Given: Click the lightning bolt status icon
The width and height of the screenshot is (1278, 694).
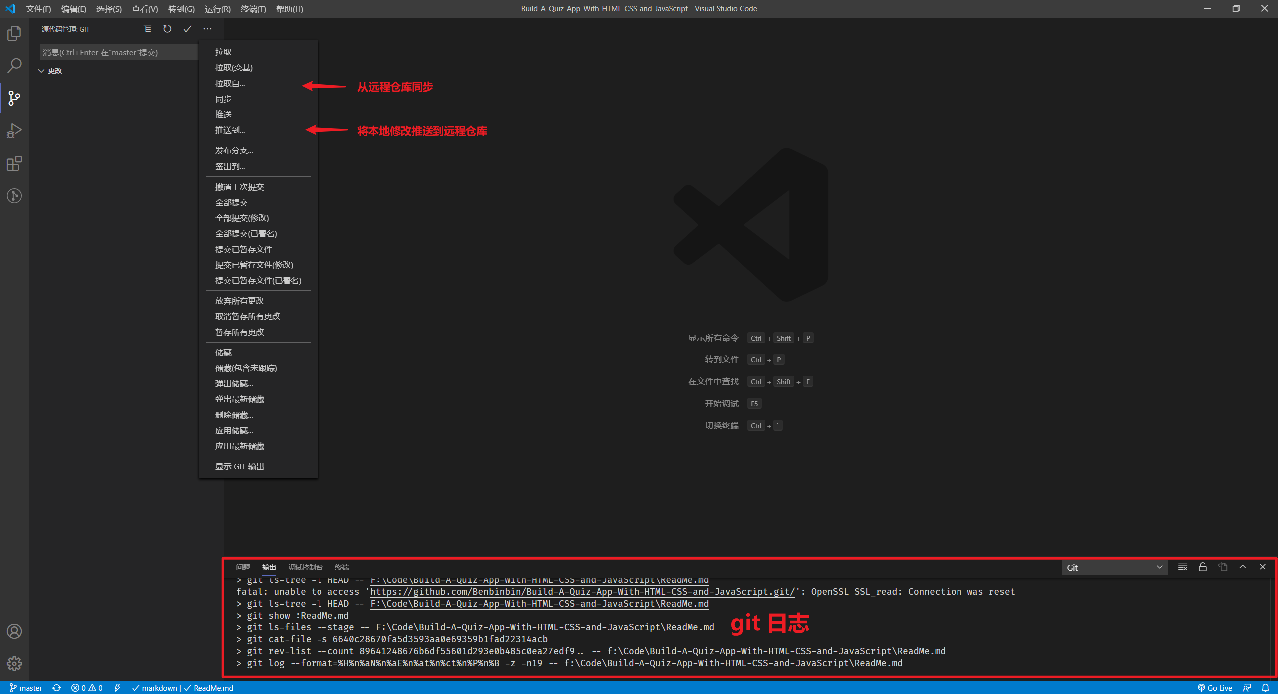Looking at the screenshot, I should coord(117,688).
